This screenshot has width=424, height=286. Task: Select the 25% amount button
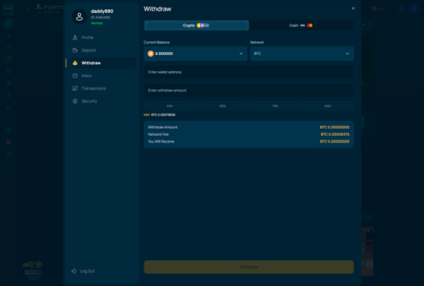[170, 106]
